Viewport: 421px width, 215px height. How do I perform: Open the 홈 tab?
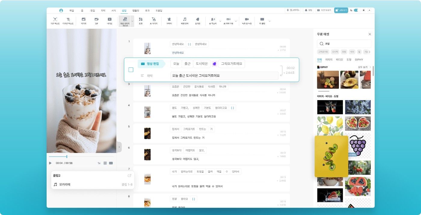pos(82,10)
